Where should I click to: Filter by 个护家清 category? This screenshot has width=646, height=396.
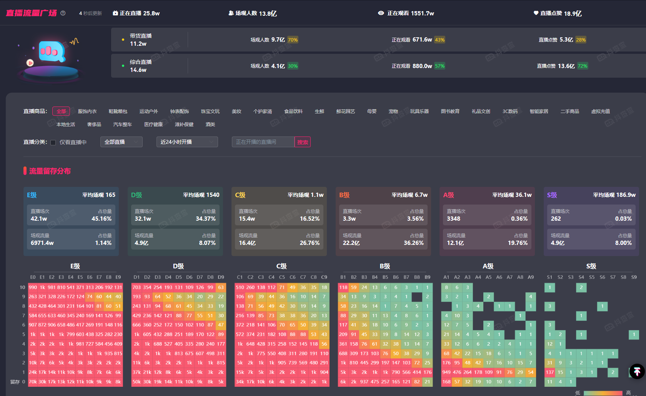pyautogui.click(x=263, y=111)
